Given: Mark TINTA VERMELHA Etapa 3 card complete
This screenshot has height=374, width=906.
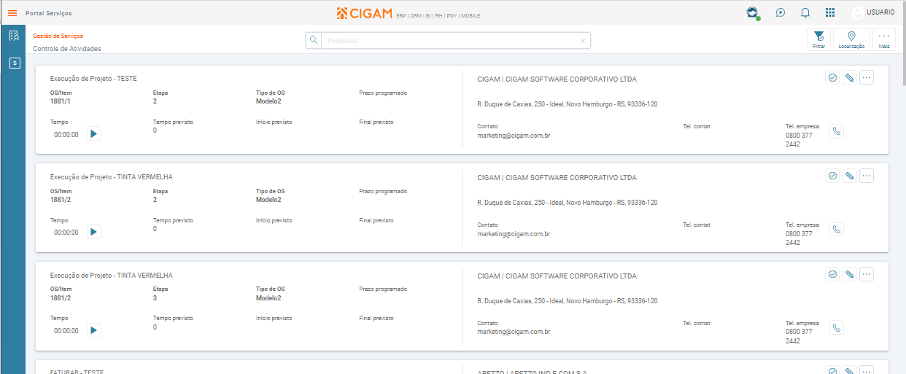Looking at the screenshot, I should coord(832,274).
